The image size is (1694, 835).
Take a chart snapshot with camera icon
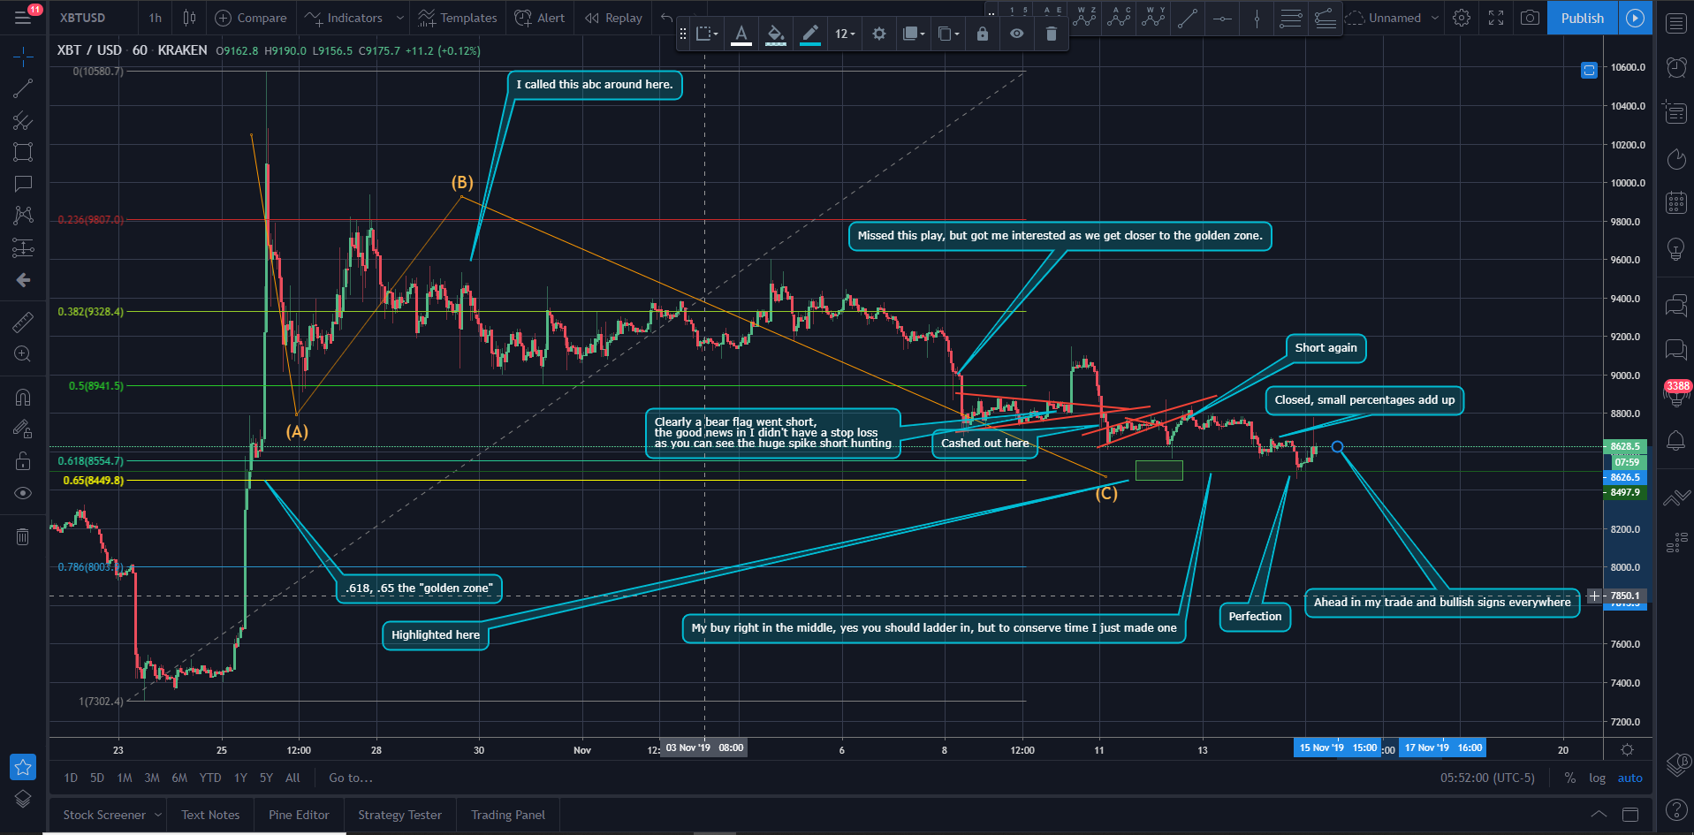point(1531,18)
